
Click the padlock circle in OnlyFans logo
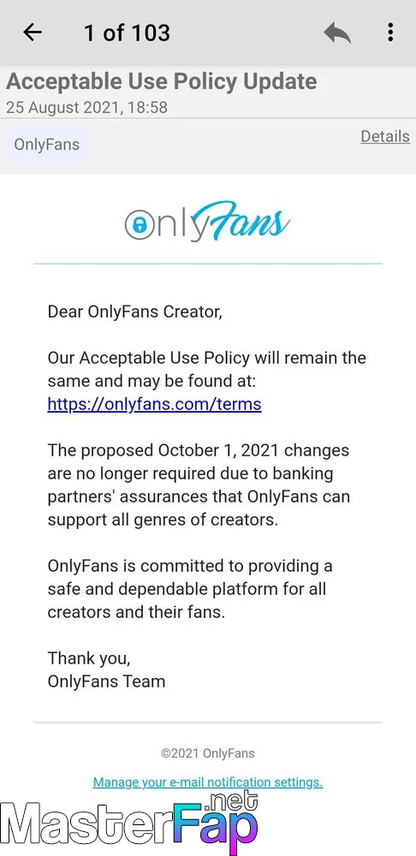(140, 224)
